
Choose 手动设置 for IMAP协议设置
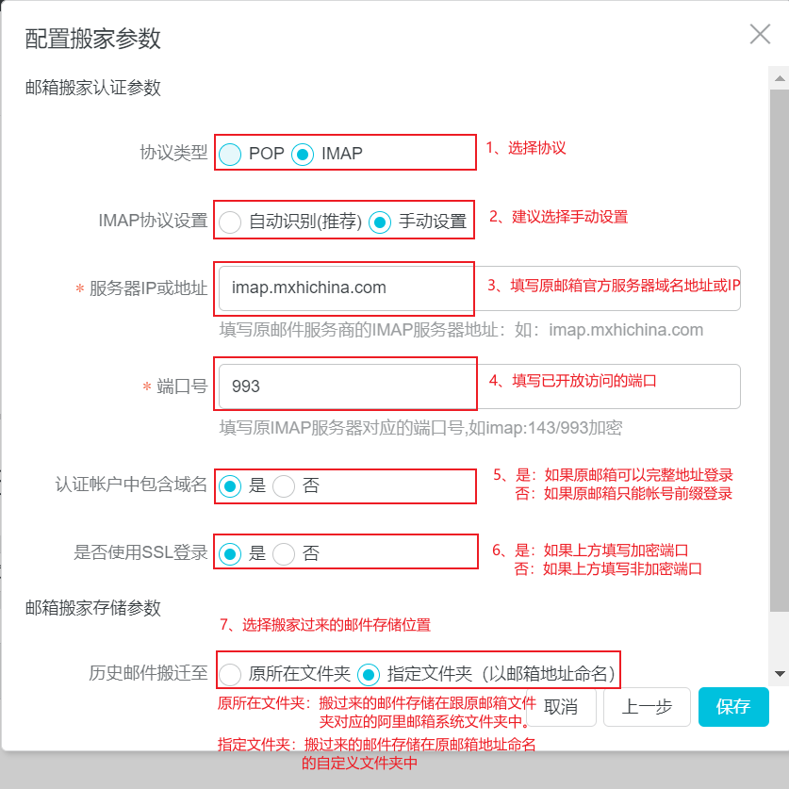click(379, 222)
